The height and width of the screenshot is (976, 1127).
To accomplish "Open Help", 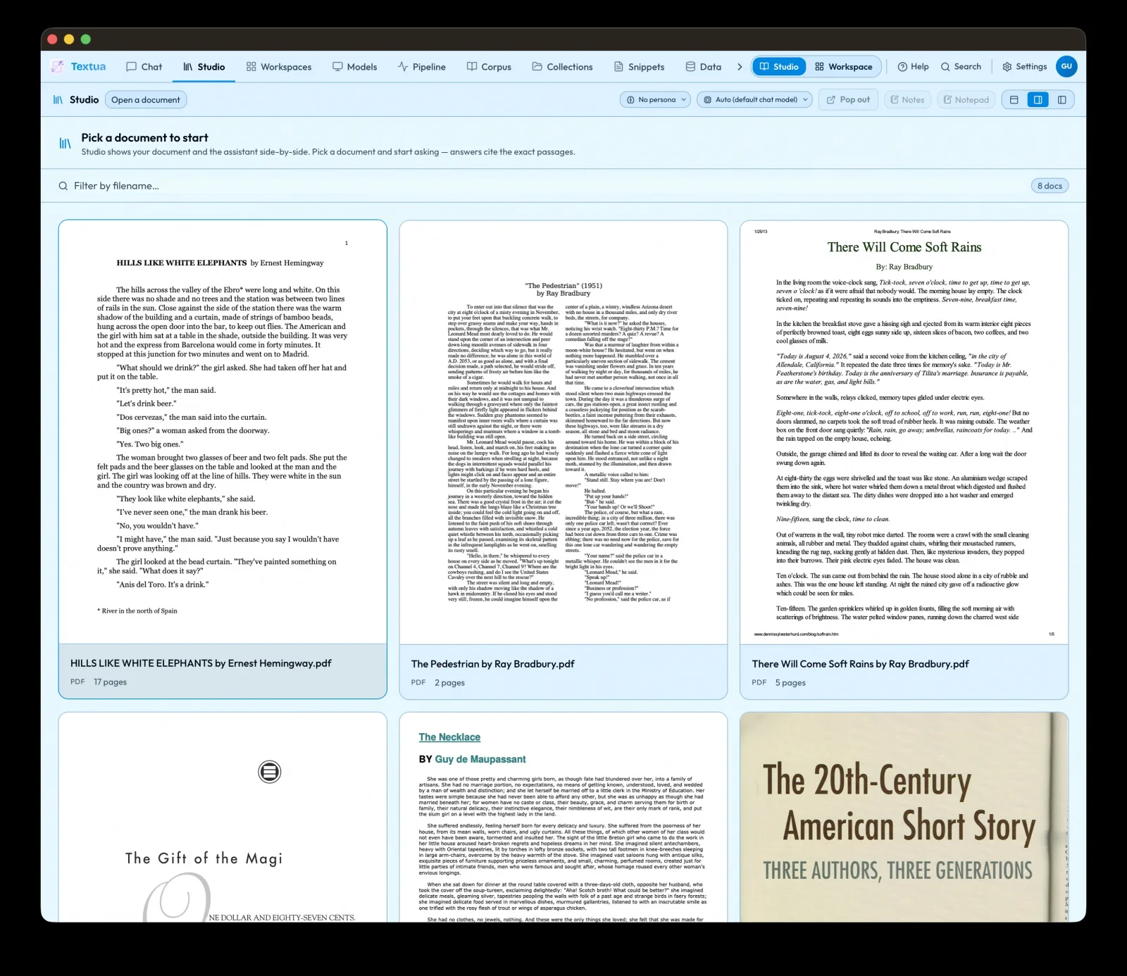I will point(913,67).
